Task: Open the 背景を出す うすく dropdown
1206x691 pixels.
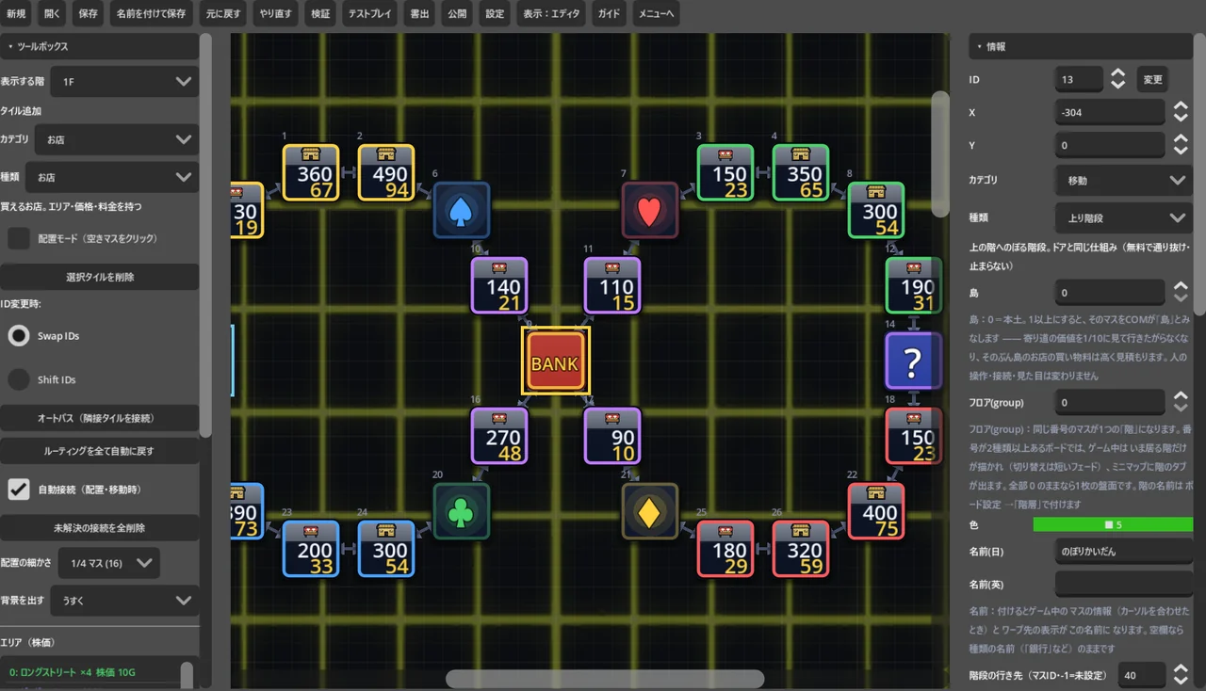Action: (124, 600)
